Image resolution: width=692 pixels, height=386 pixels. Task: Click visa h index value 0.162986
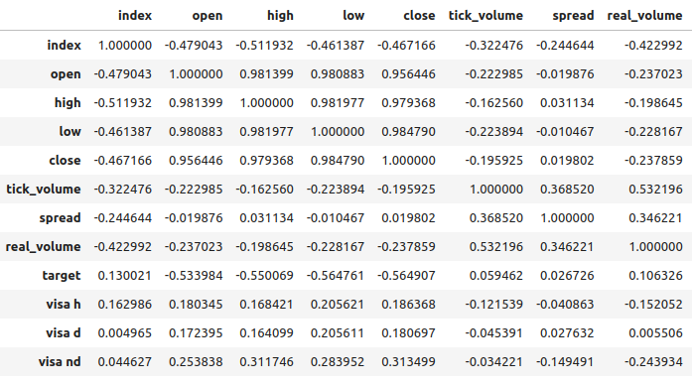coord(124,304)
